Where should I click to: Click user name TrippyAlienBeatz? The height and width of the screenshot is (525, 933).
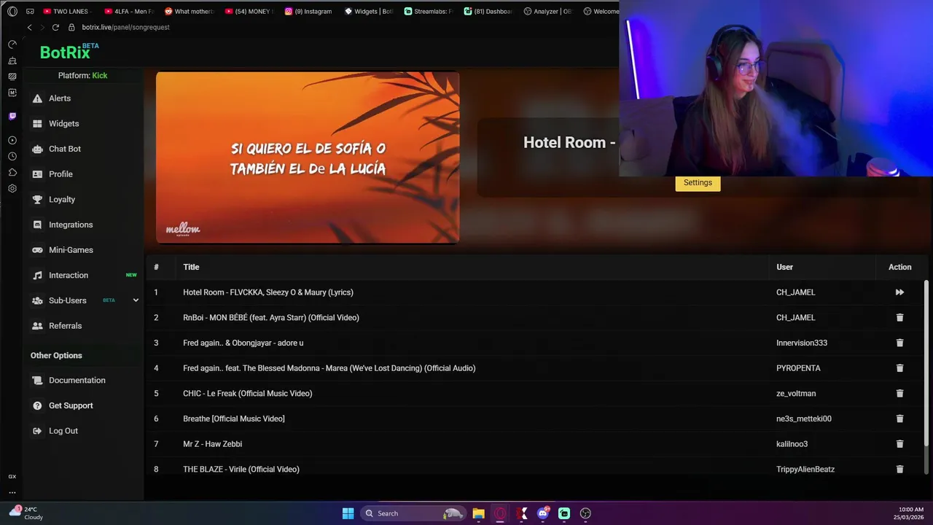tap(805, 470)
